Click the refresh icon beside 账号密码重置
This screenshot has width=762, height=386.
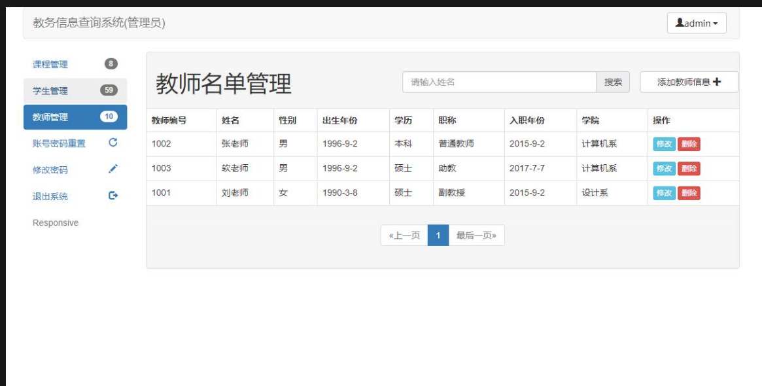(113, 143)
